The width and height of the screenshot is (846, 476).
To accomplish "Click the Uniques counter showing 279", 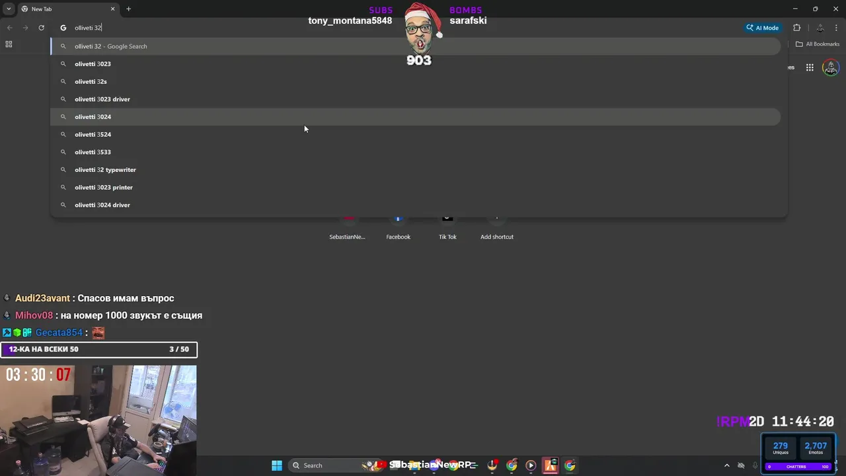I will pos(781,448).
